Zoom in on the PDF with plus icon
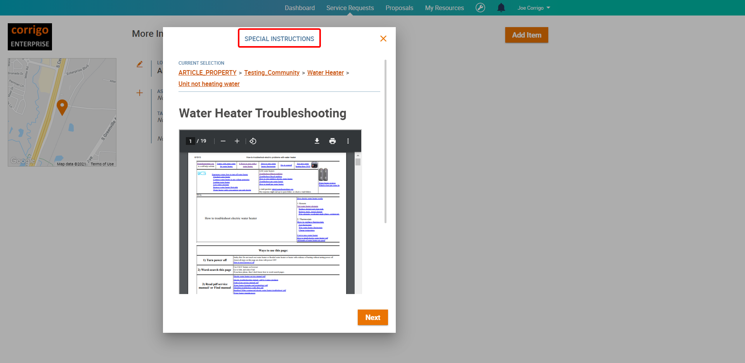This screenshot has width=745, height=363. pos(237,141)
